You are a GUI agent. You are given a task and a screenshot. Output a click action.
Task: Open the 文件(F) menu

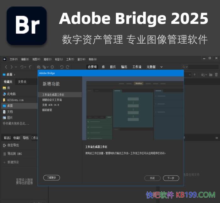pyautogui.click(x=14, y=59)
